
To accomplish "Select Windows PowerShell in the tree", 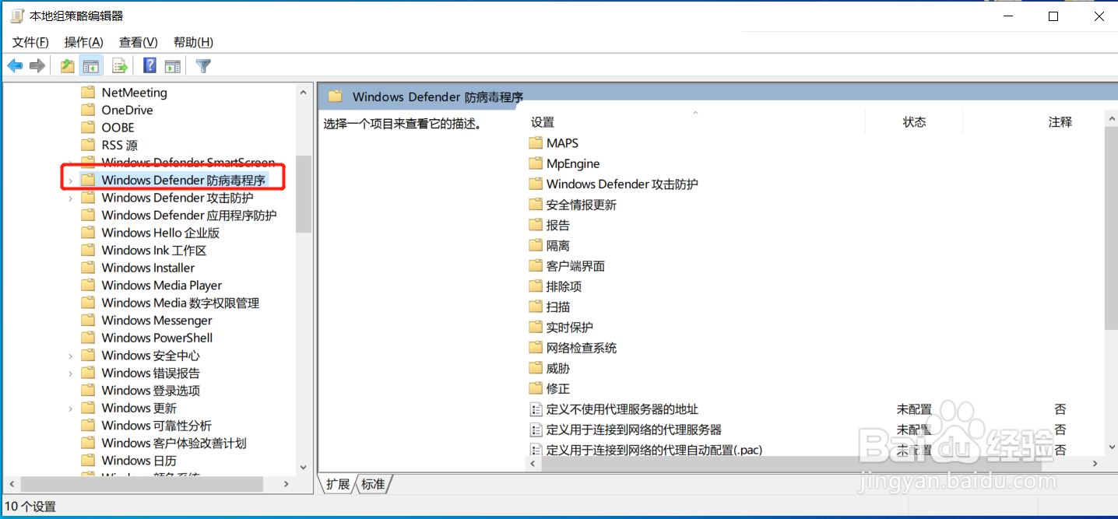I will tap(156, 338).
